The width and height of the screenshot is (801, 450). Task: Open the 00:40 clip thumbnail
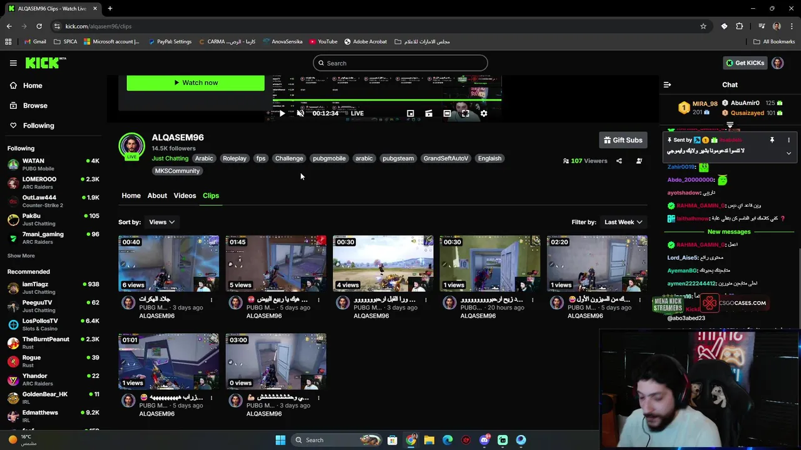tap(168, 263)
